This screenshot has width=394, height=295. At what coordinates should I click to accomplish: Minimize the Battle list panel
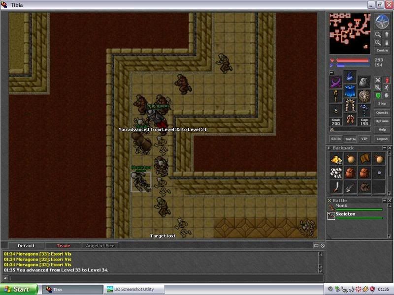click(385, 201)
